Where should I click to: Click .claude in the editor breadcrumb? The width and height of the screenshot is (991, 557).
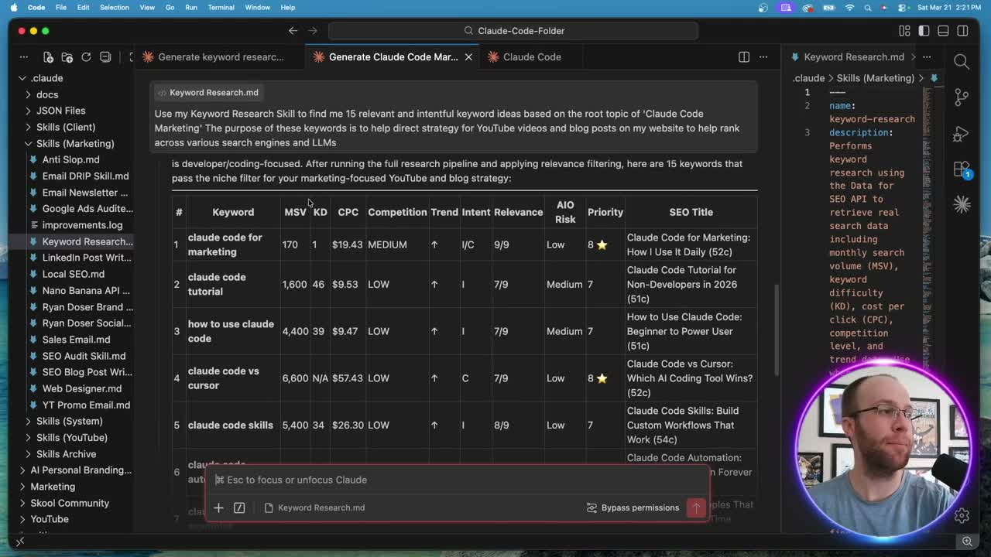pos(808,78)
